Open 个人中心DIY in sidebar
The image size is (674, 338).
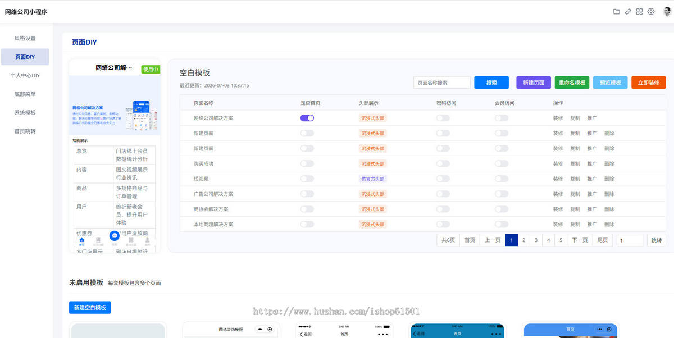25,75
